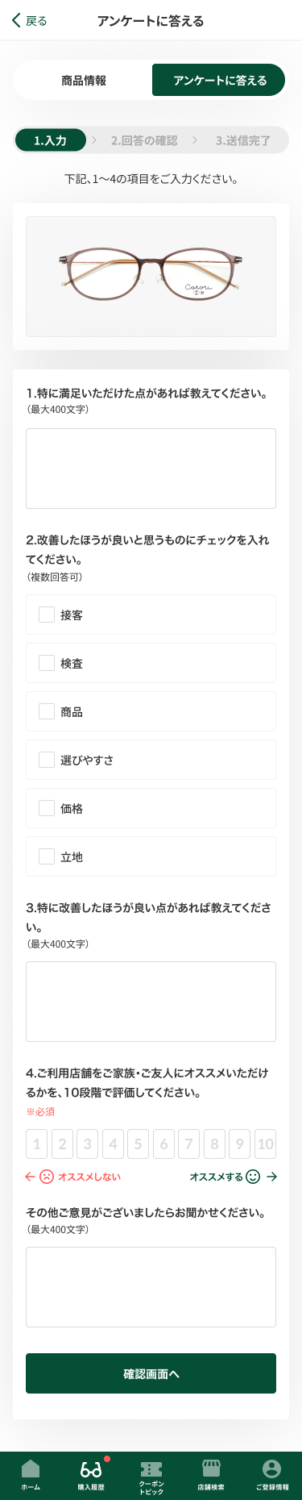This screenshot has height=1500, width=302.
Task: Switch to the 商品情報 tab
Action: coord(83,81)
